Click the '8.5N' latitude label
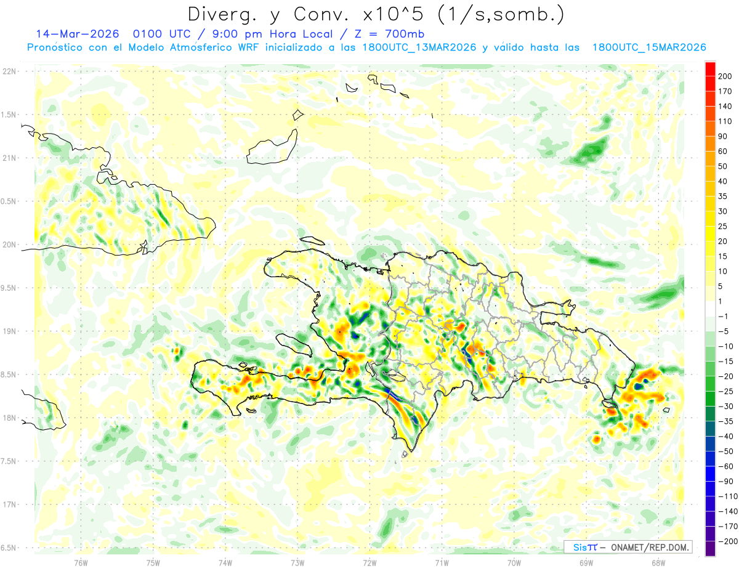The height and width of the screenshot is (571, 739). (x=9, y=375)
